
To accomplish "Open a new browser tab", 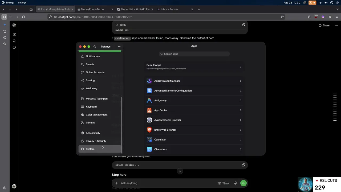I will [x=199, y=9].
